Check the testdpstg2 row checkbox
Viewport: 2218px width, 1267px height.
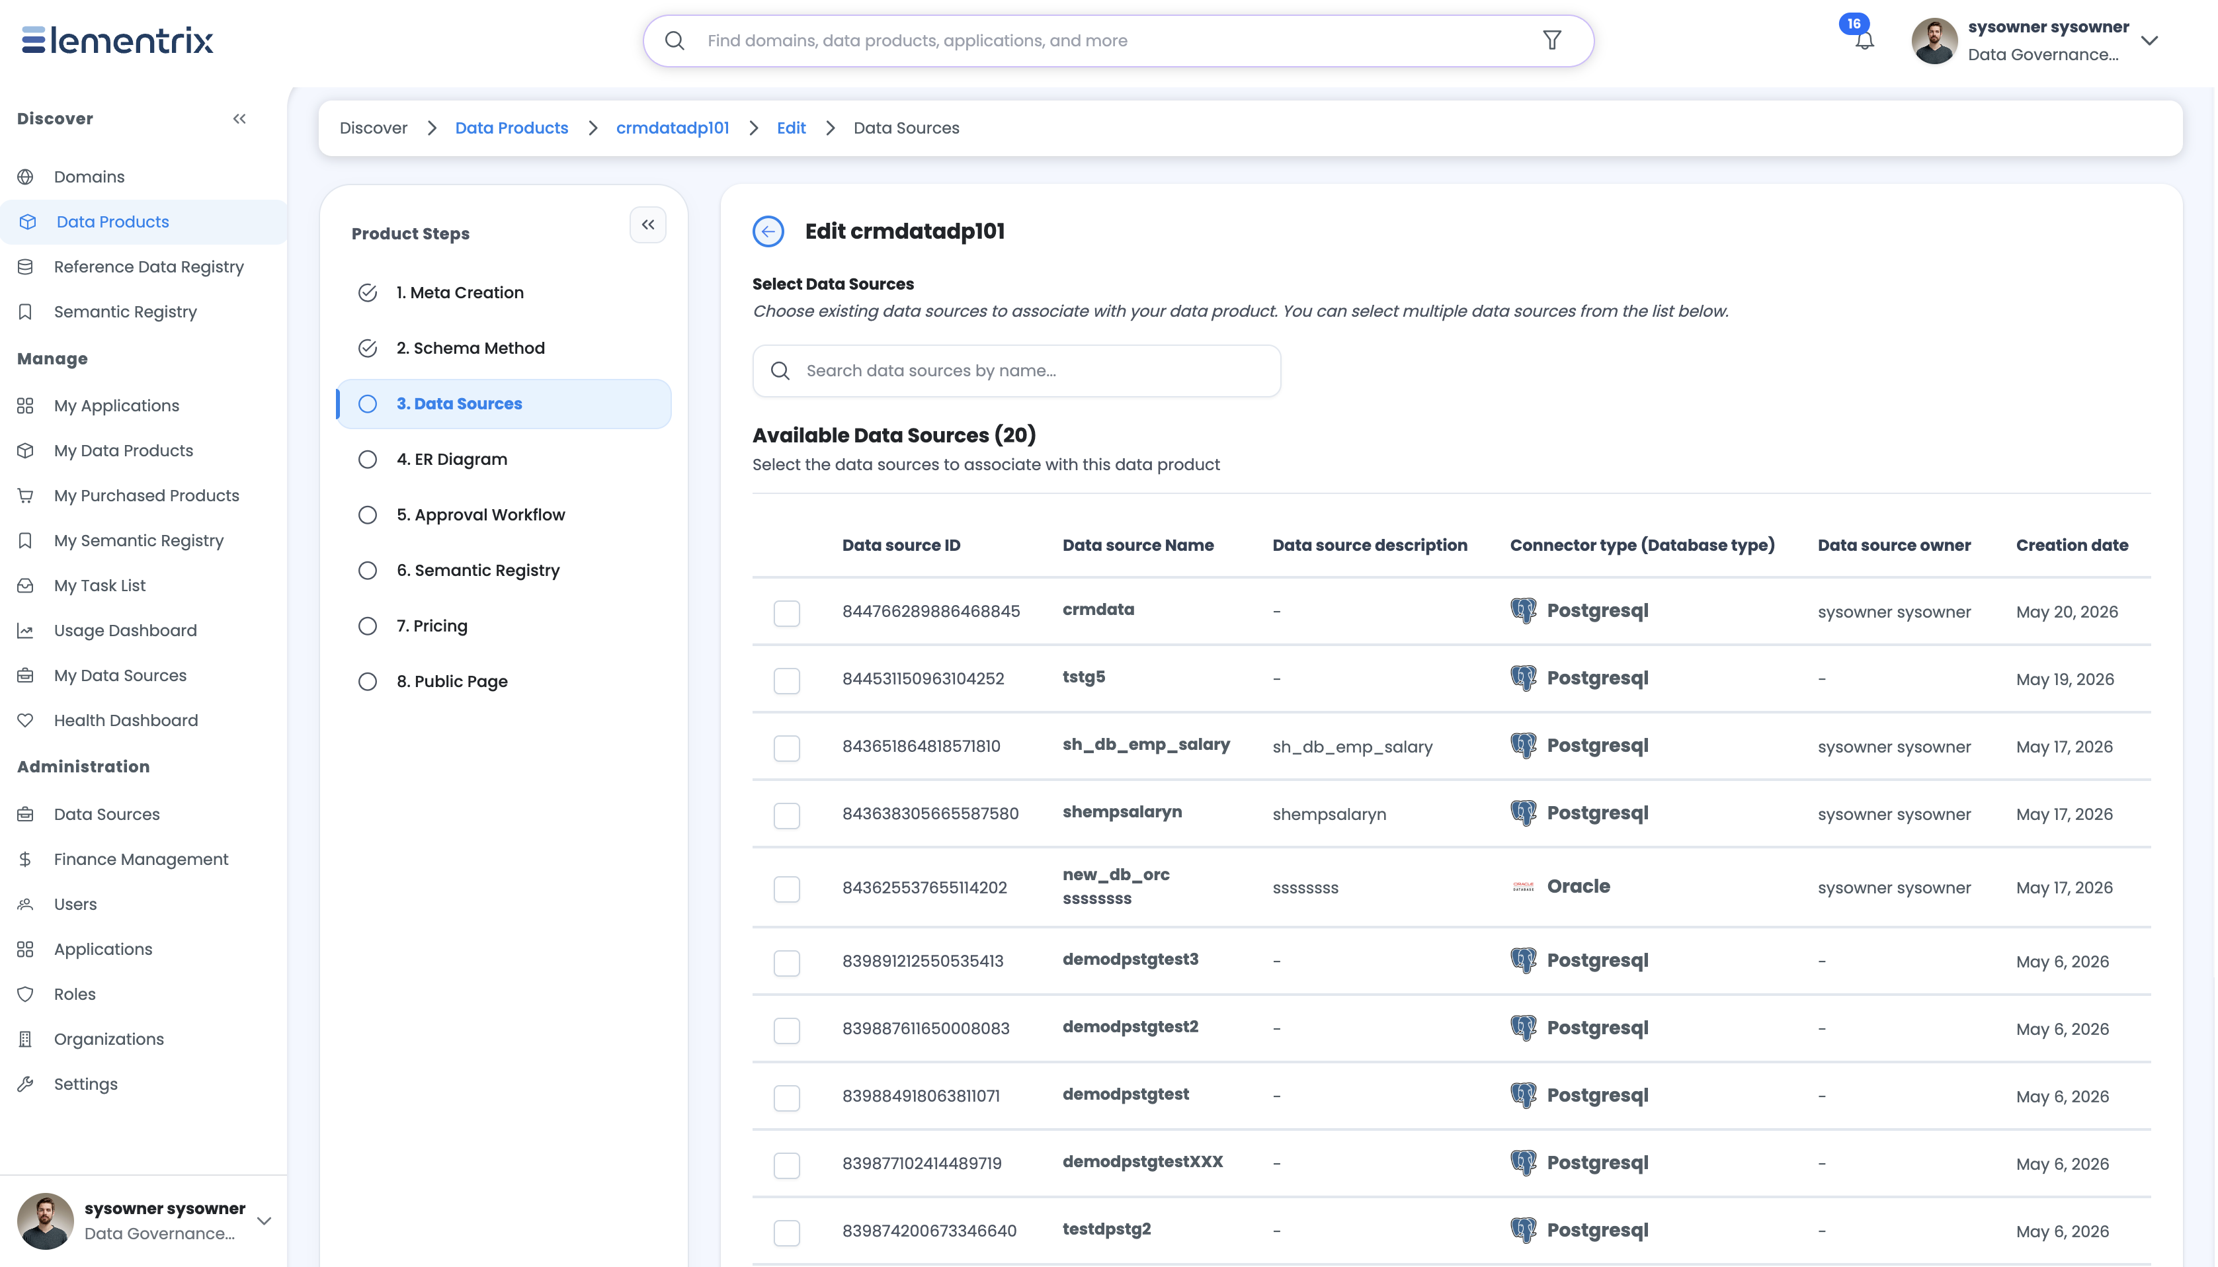[x=786, y=1232]
